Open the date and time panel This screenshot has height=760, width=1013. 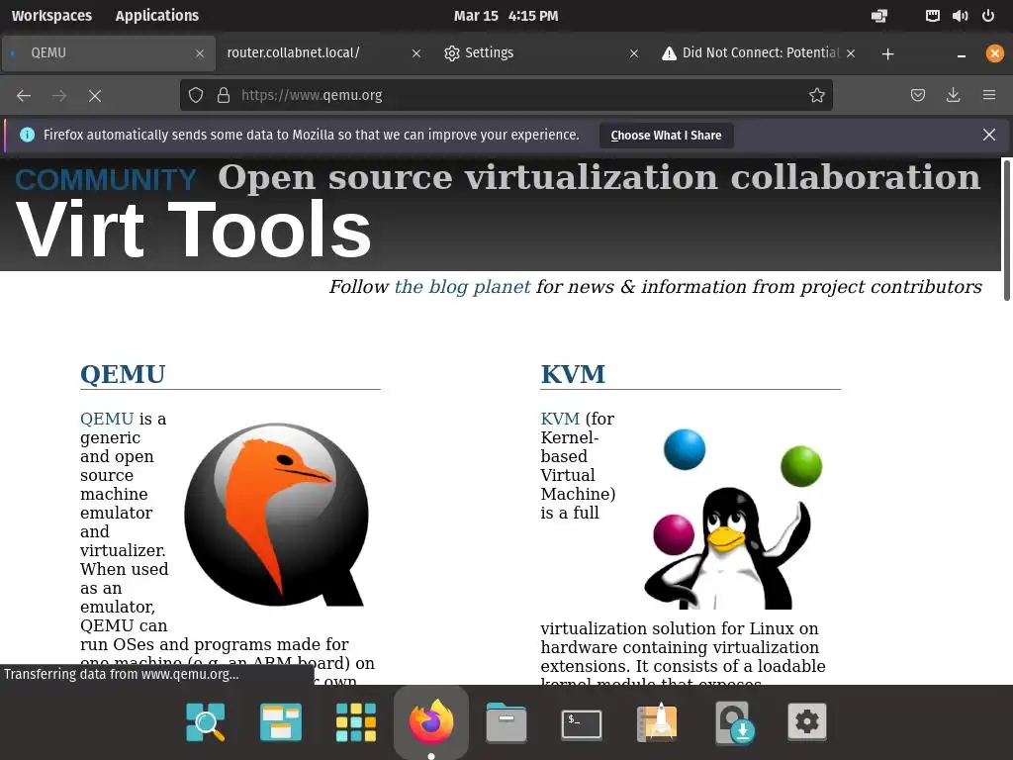tap(506, 16)
